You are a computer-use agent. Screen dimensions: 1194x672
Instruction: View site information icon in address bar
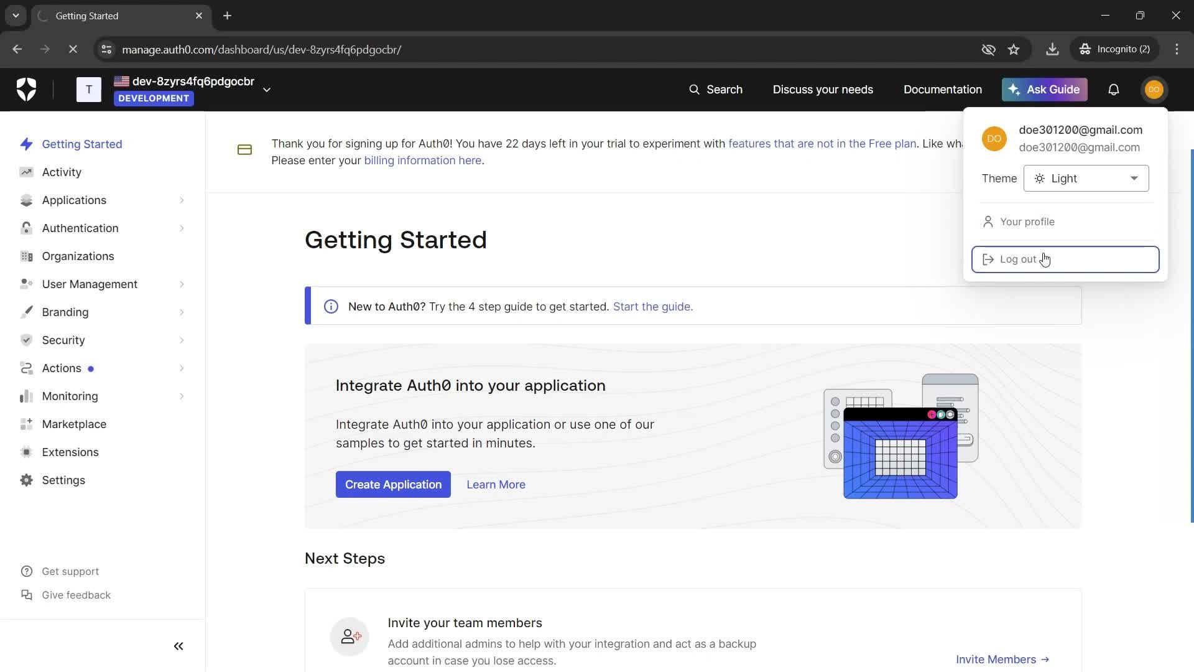pyautogui.click(x=106, y=49)
